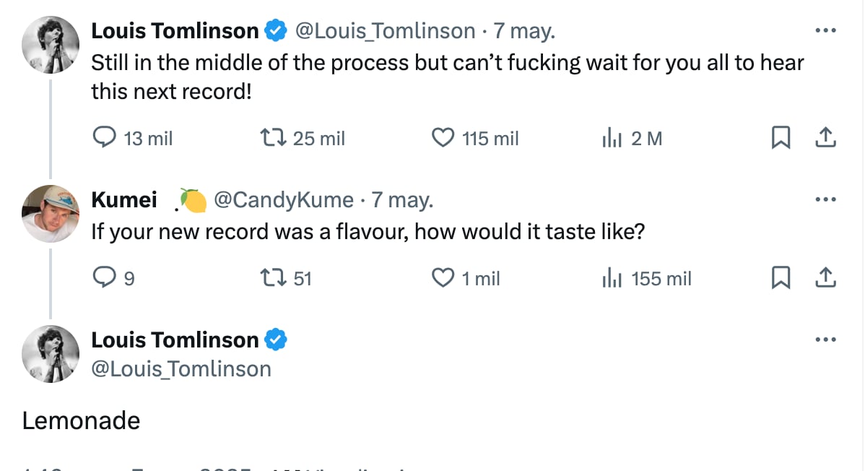Reply to Louis Tomlinson's first tweet

click(x=105, y=137)
